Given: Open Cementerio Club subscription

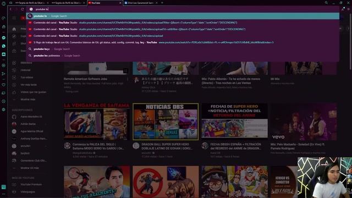Looking at the screenshot, I should [x=33, y=161].
